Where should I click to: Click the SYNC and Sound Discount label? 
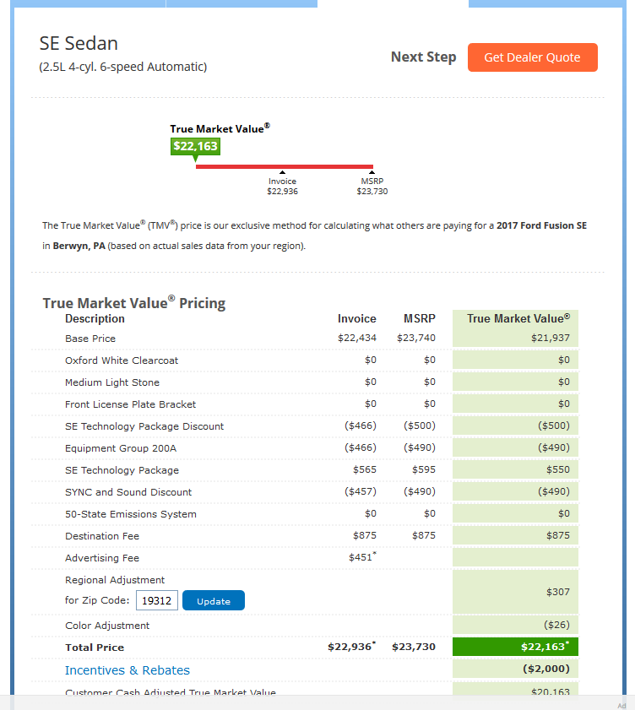pyautogui.click(x=128, y=492)
